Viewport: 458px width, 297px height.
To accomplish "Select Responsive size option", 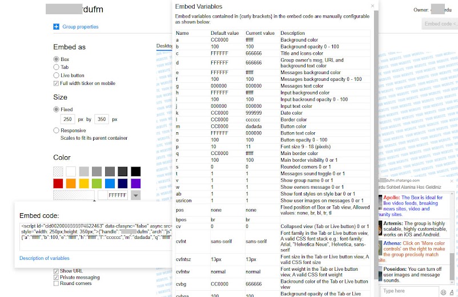I will click(56, 131).
